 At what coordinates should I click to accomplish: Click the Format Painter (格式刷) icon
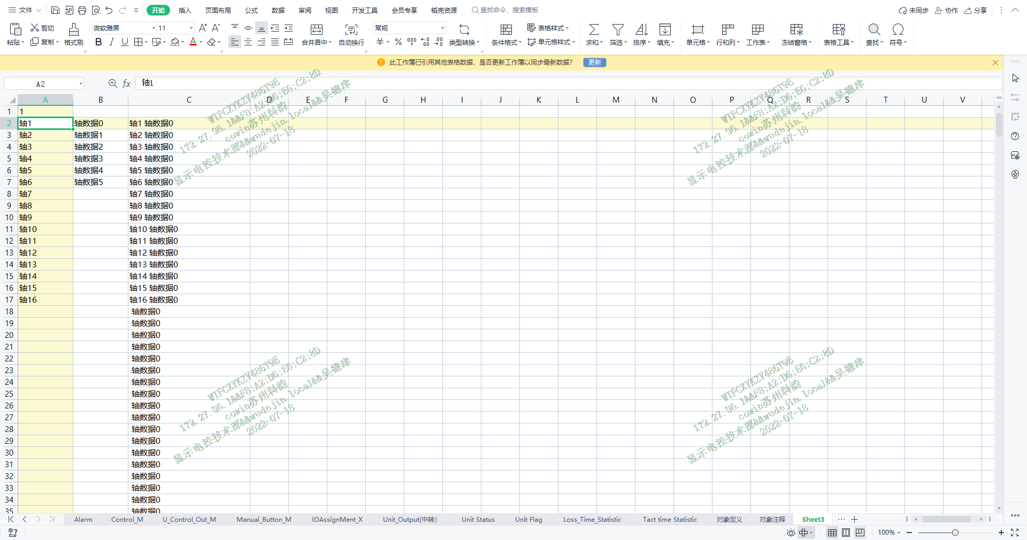pos(73,29)
